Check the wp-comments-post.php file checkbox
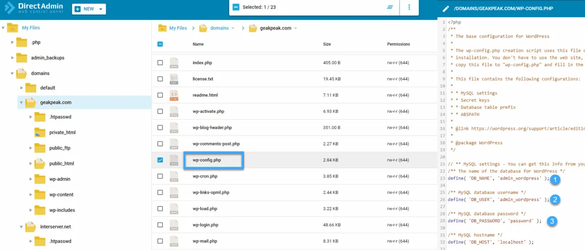The width and height of the screenshot is (585, 250). [160, 144]
